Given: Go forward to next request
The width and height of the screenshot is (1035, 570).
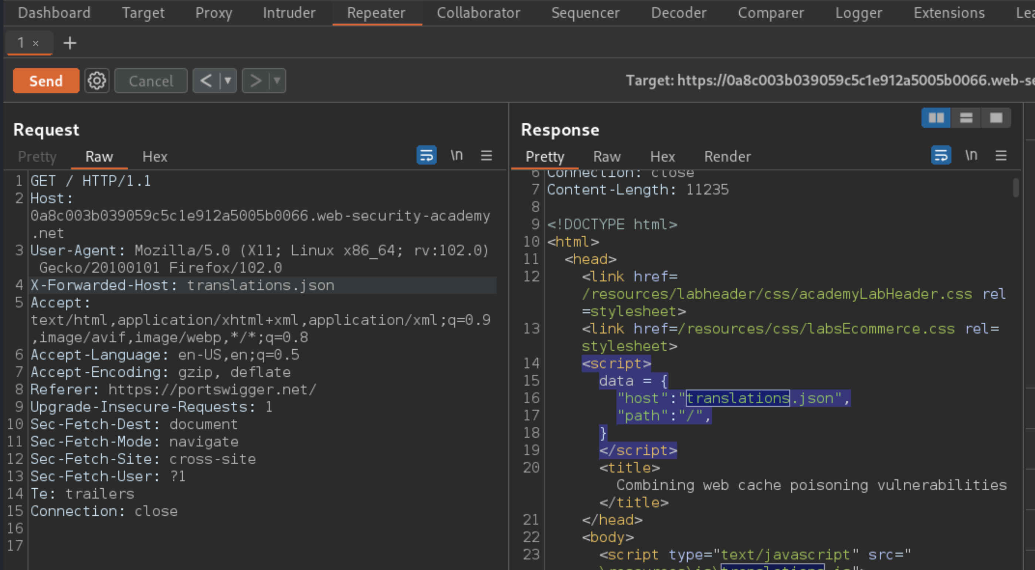Looking at the screenshot, I should (x=255, y=81).
